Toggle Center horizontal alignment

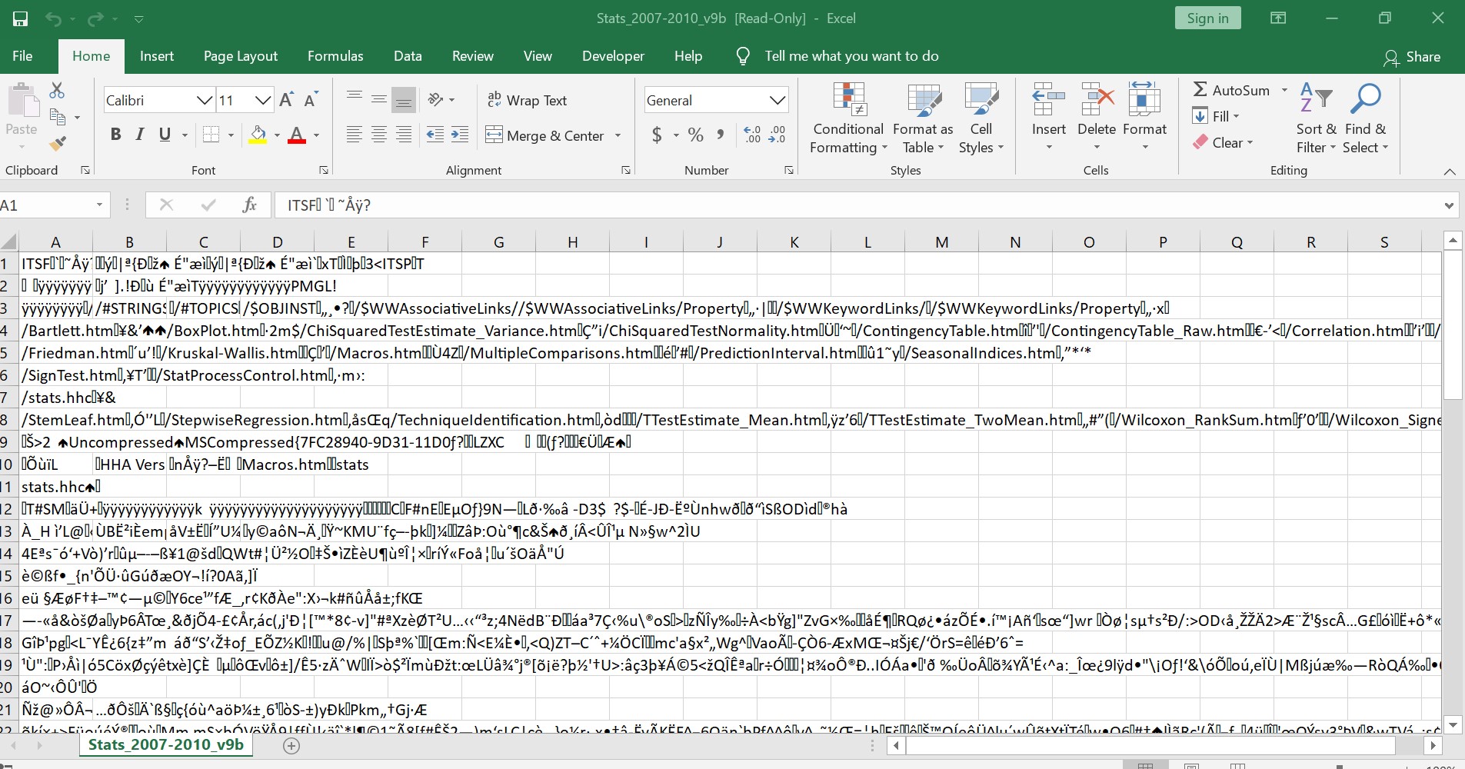379,135
